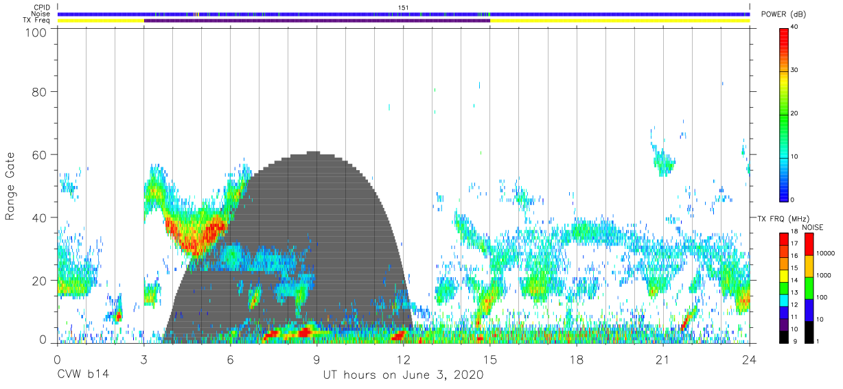
Task: Click the x-axis tick label "12"
Action: 403,359
